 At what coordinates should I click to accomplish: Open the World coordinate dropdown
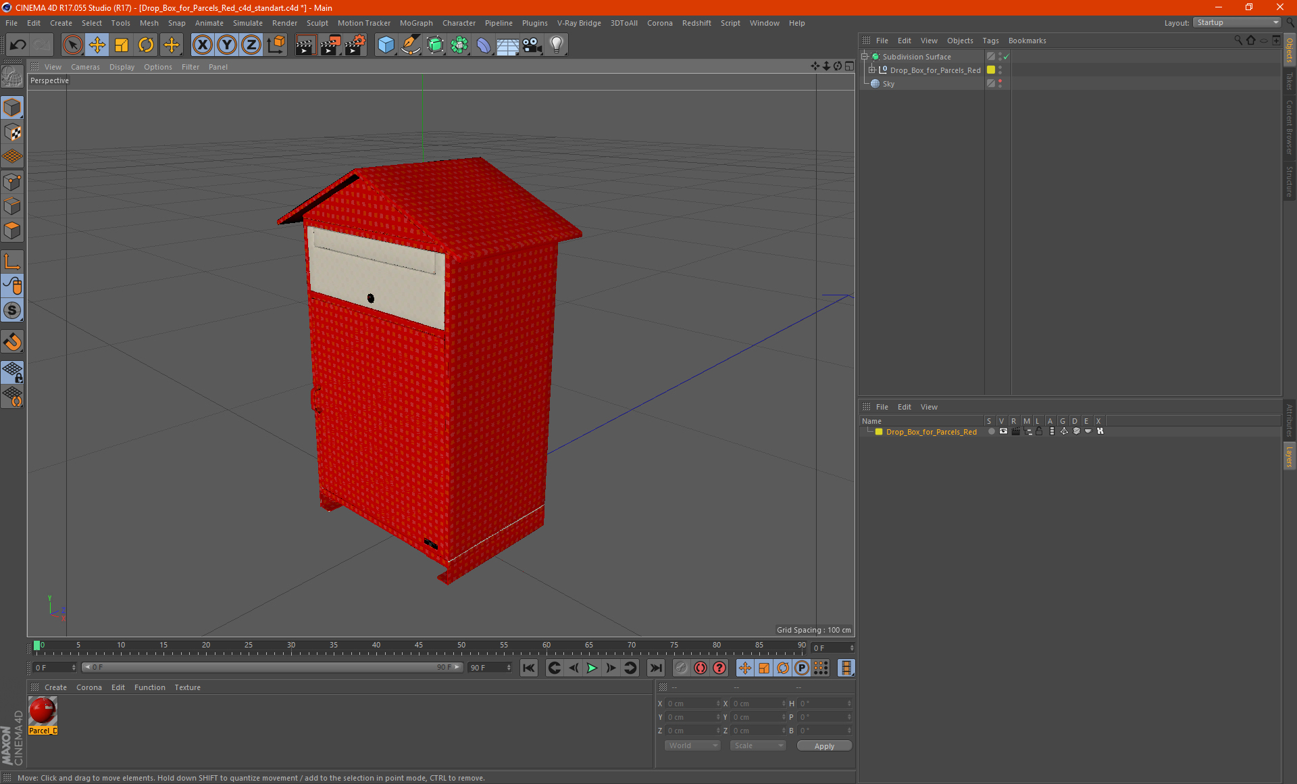(x=692, y=745)
